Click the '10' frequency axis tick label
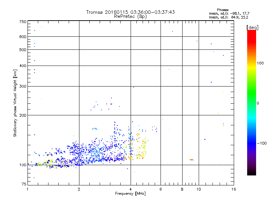This screenshot has width=275, height=206. pyautogui.click(x=199, y=189)
